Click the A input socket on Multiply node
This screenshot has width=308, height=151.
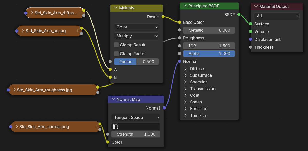click(110, 69)
